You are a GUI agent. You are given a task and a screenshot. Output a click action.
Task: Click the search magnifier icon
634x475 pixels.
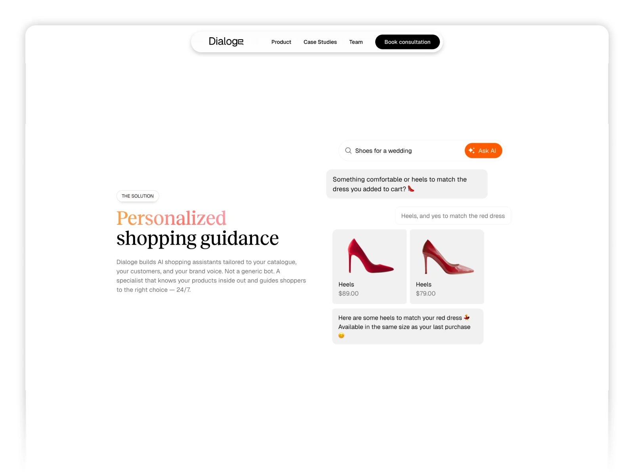[348, 151]
